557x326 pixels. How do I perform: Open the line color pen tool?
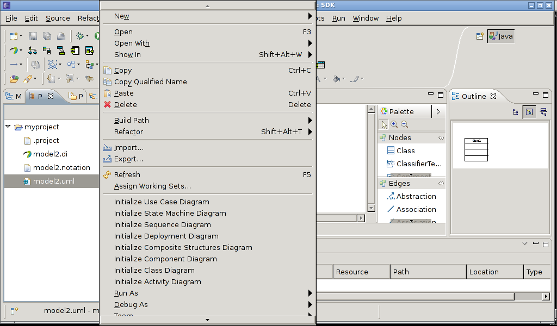pyautogui.click(x=354, y=79)
